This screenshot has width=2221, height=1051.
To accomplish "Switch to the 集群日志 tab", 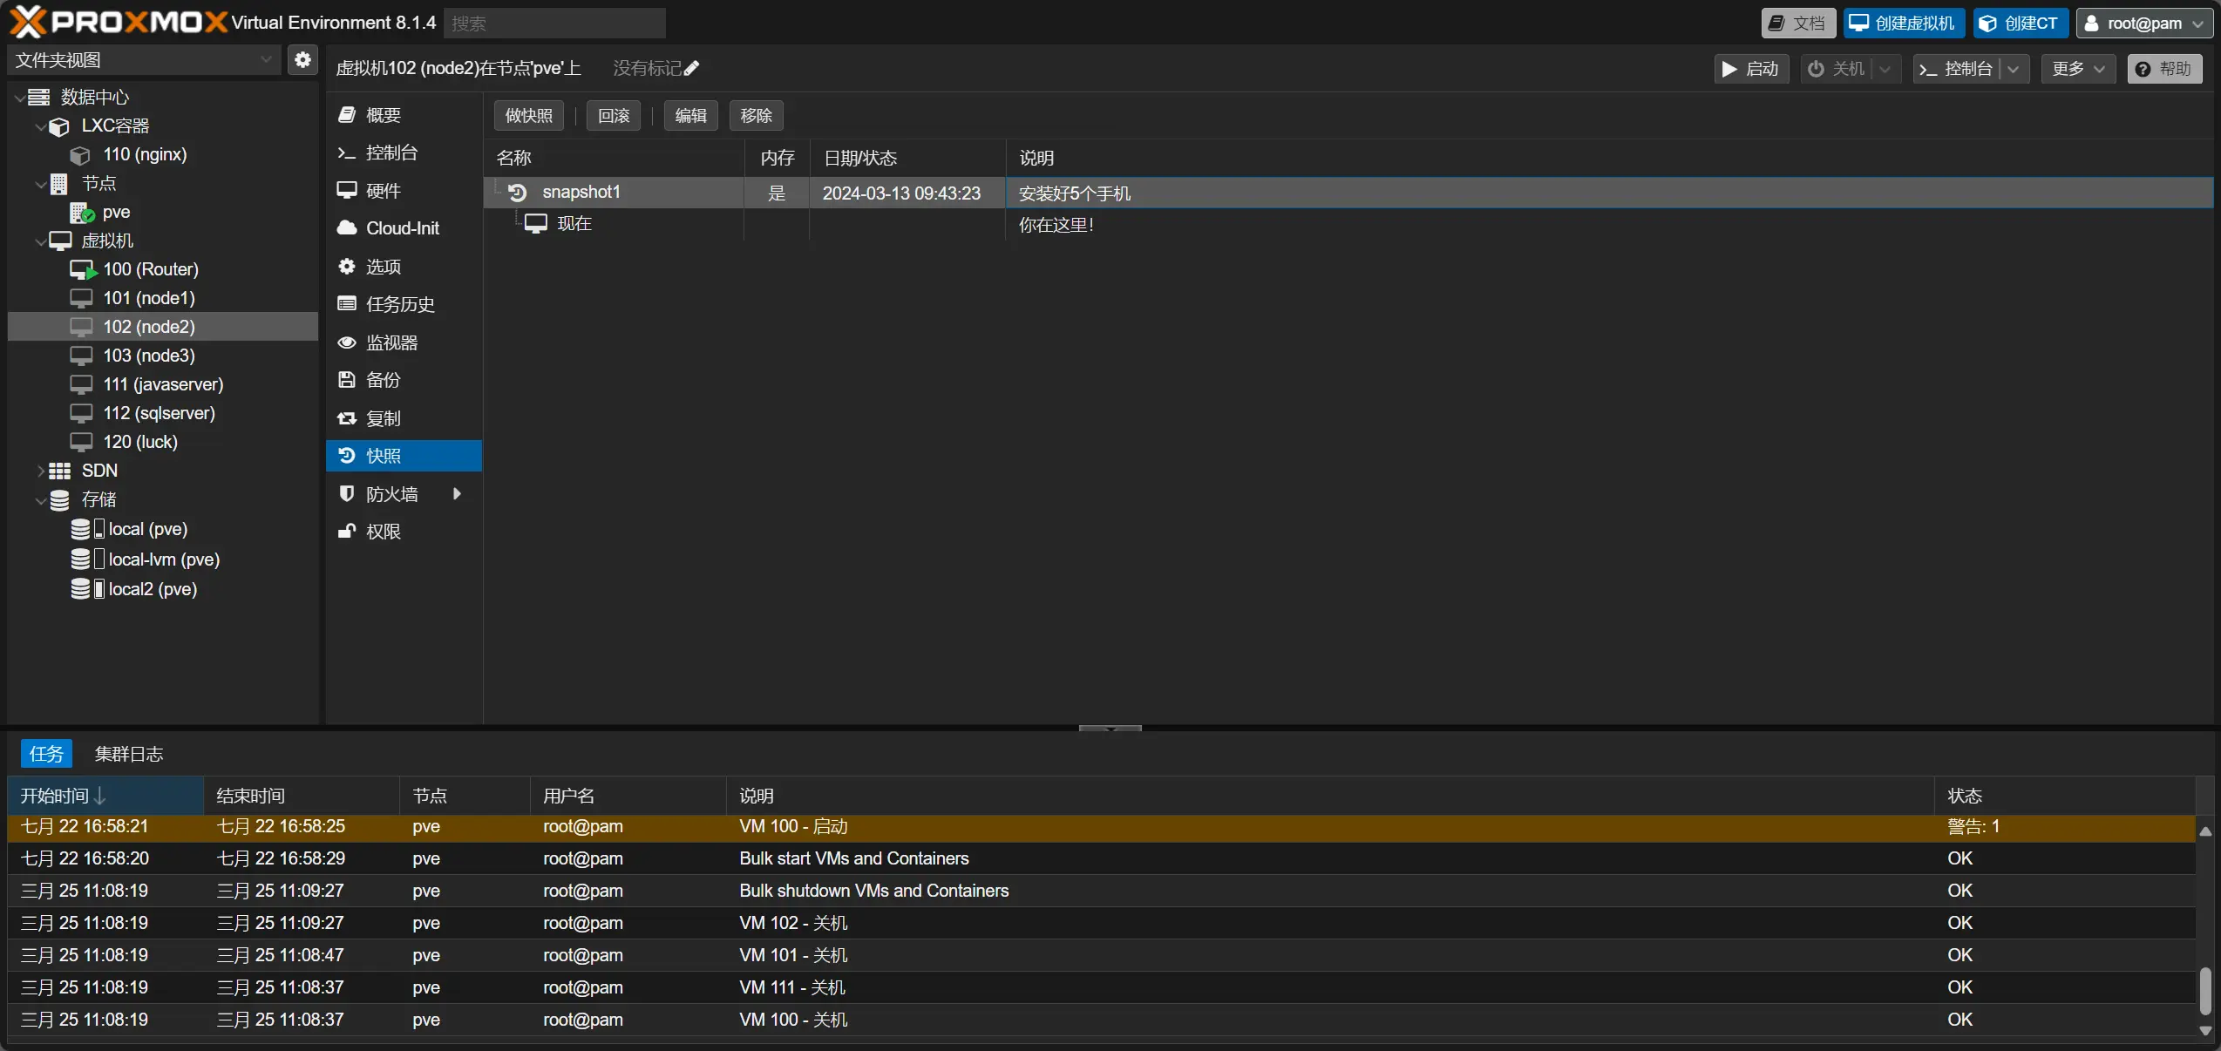I will pyautogui.click(x=129, y=754).
